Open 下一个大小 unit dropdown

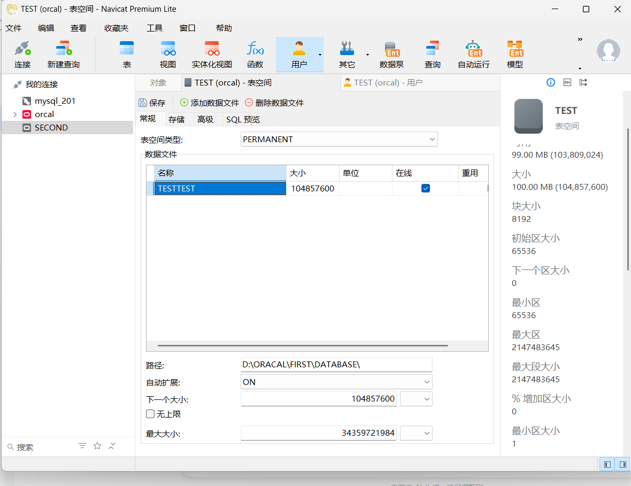417,399
